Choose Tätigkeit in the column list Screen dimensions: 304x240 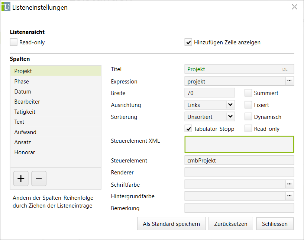pos(25,111)
